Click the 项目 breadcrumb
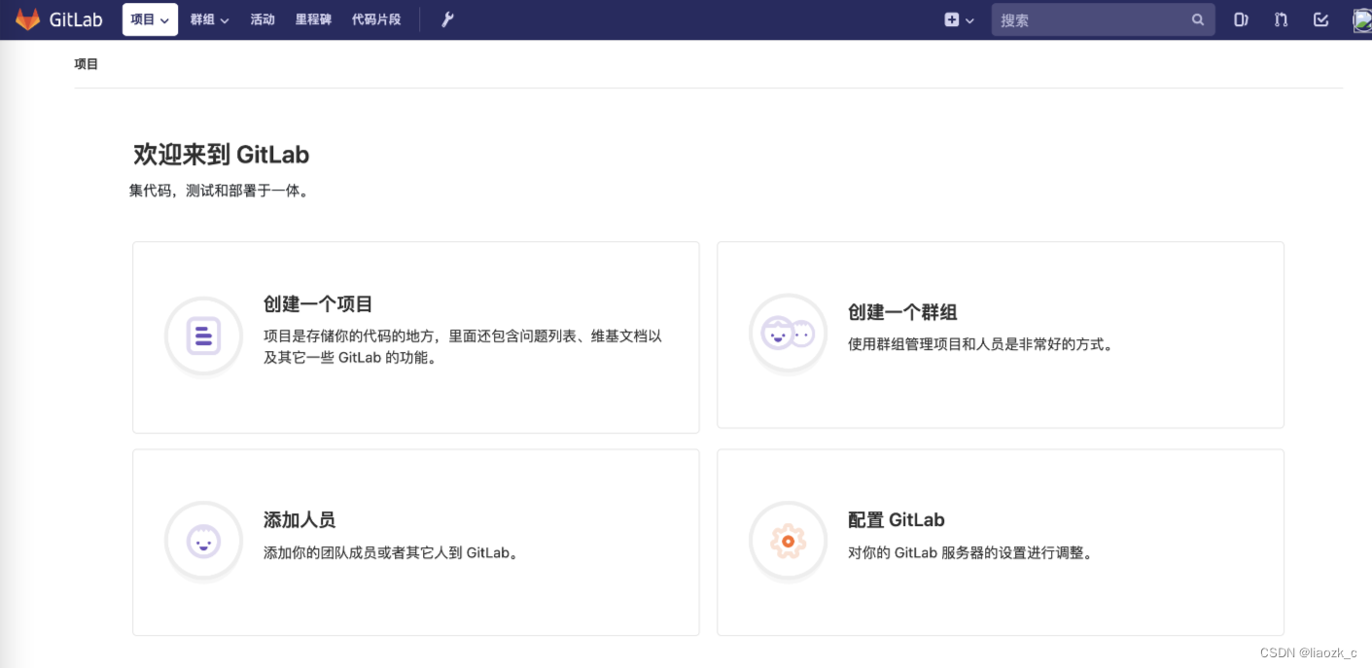Image resolution: width=1372 pixels, height=668 pixels. click(87, 64)
